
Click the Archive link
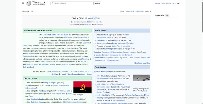click(x=55, y=74)
